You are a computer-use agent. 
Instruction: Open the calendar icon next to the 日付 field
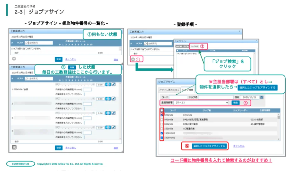click(x=262, y=97)
